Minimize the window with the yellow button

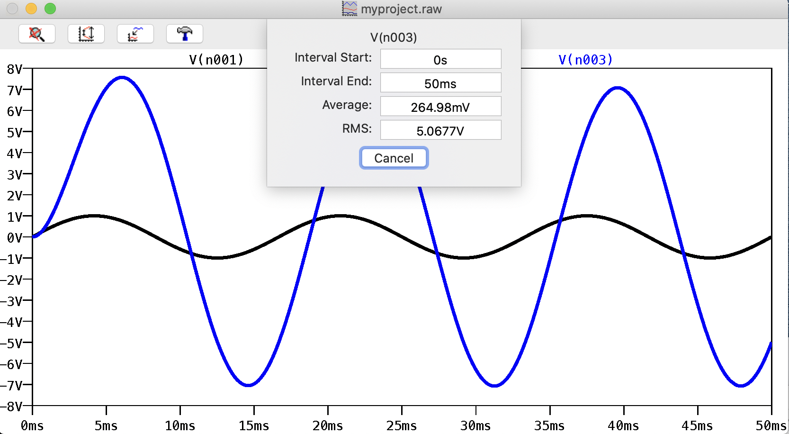30,9
